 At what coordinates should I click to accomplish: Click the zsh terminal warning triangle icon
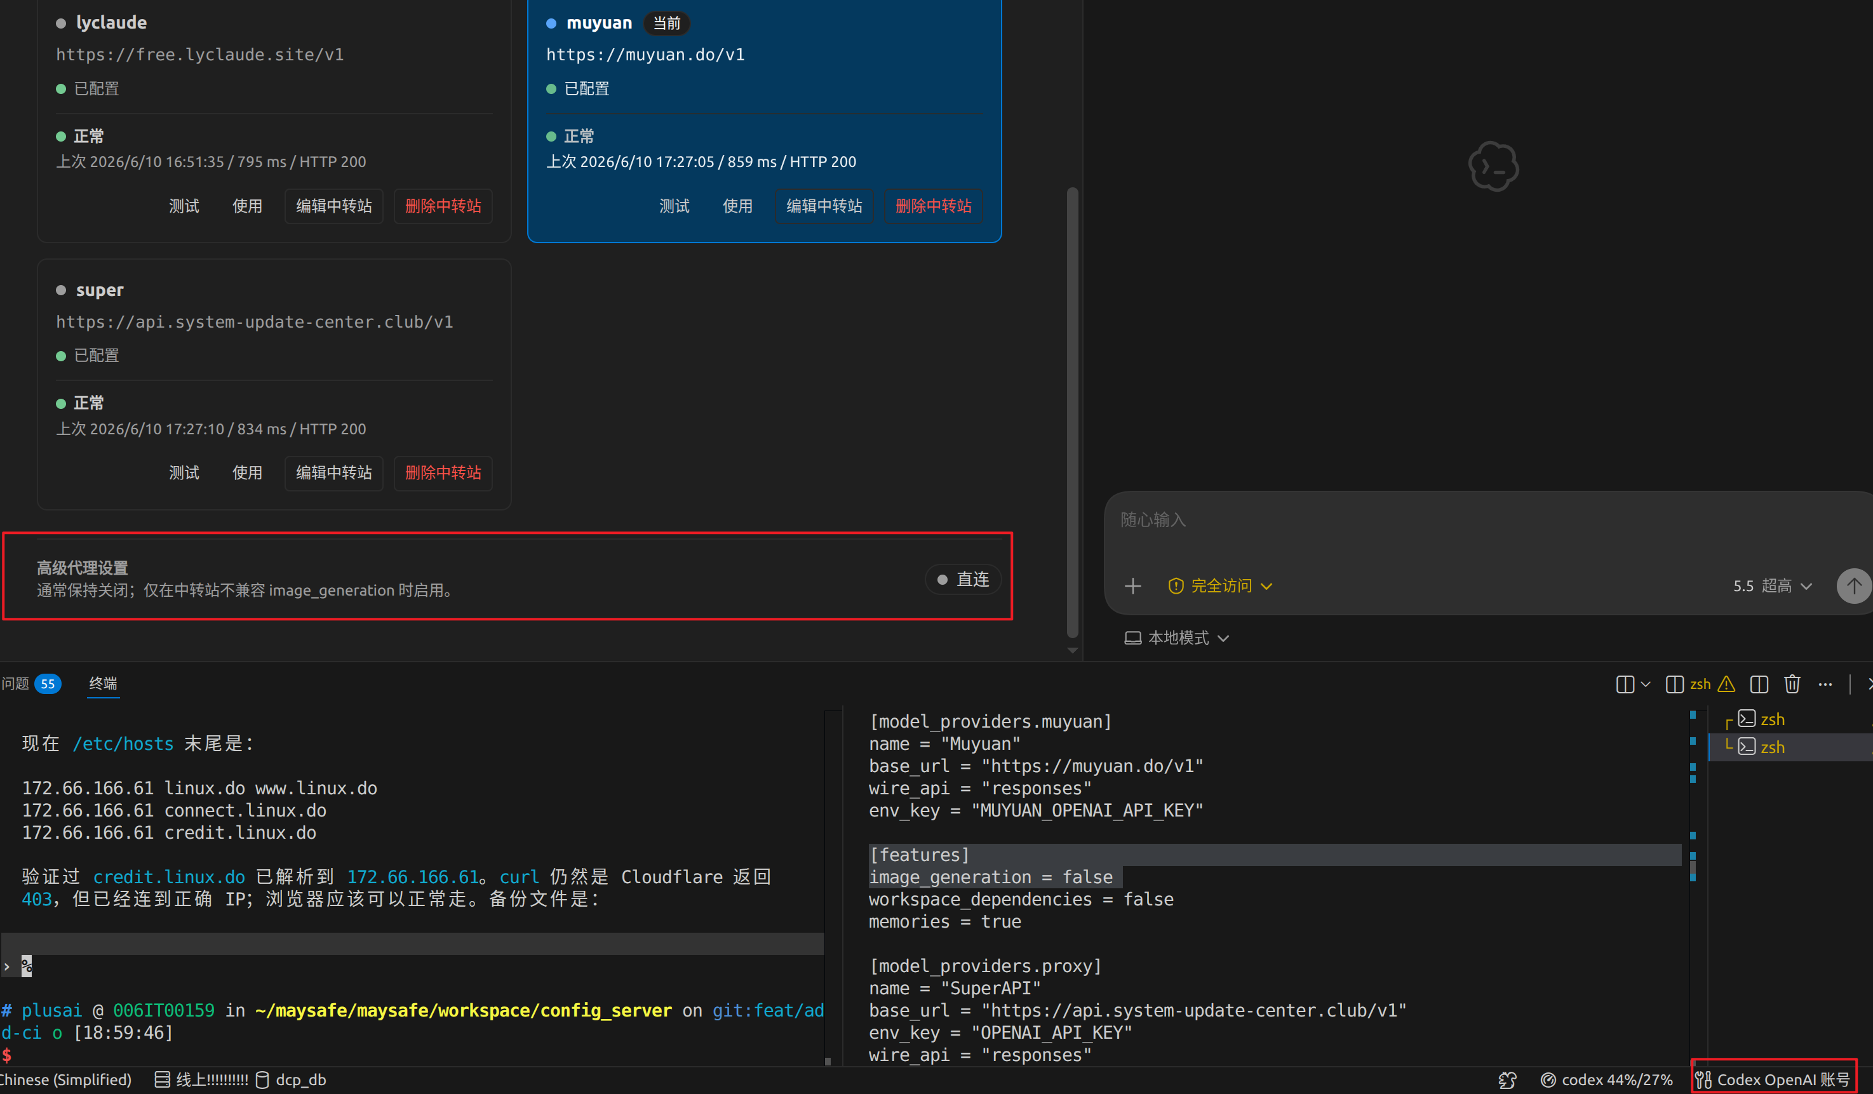pos(1726,684)
